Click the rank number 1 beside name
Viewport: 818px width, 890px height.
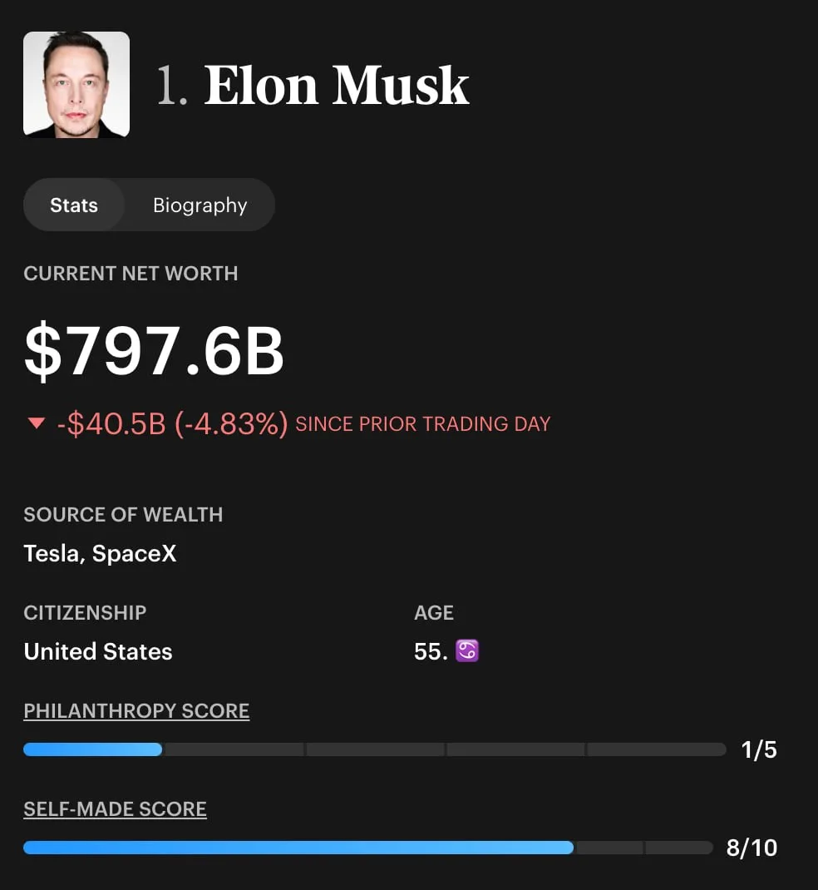(171, 85)
